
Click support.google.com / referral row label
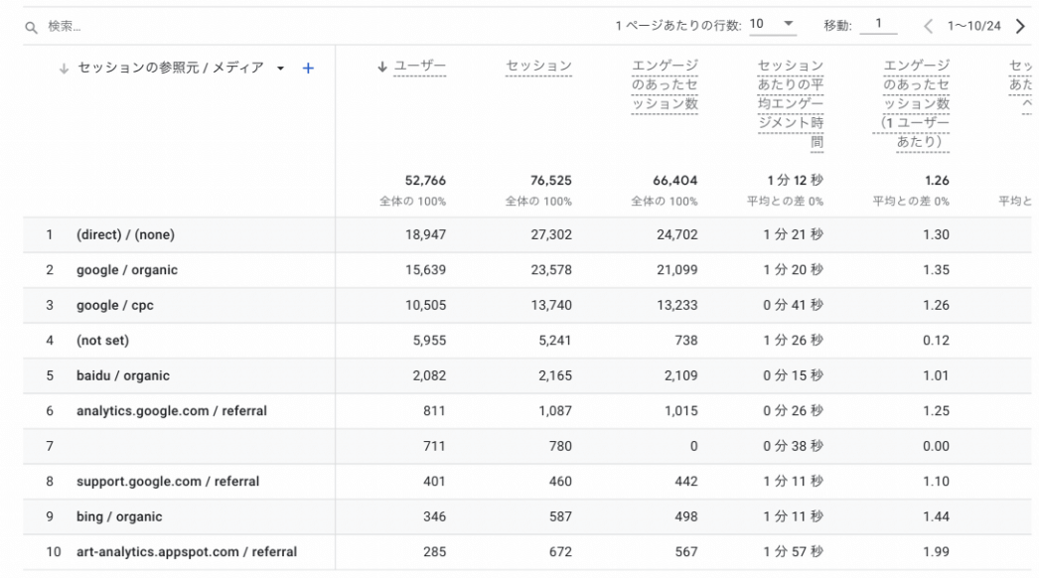[168, 482]
